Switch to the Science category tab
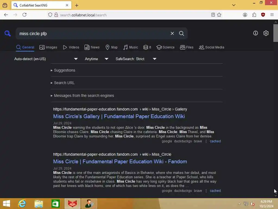The height and width of the screenshot is (209, 278). [165, 47]
